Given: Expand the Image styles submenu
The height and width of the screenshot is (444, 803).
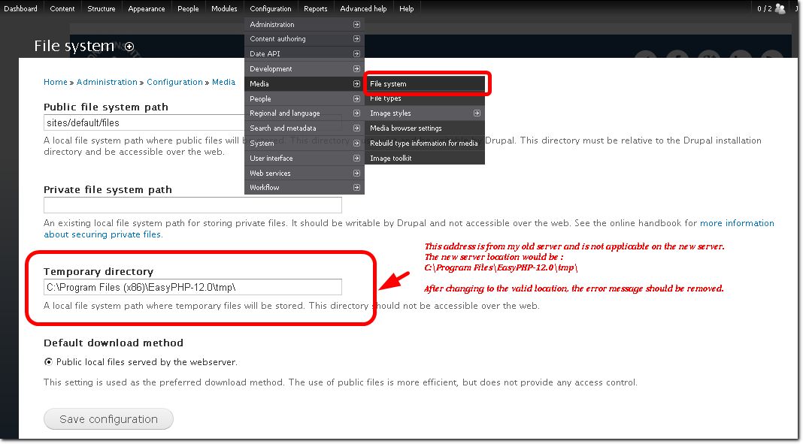Looking at the screenshot, I should pos(477,113).
